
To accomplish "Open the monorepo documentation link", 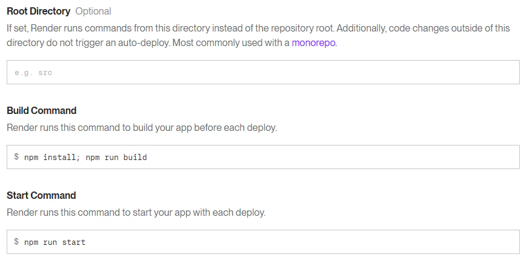I will 313,44.
